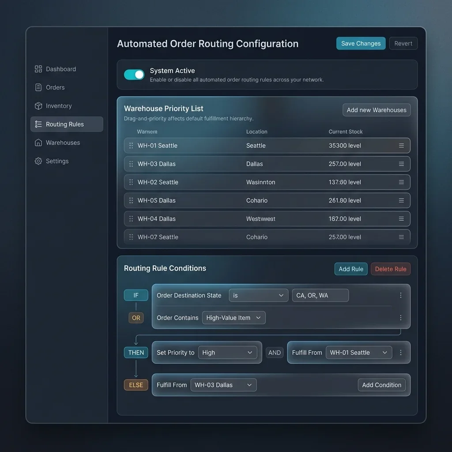Click the IF condition tag
This screenshot has width=452, height=452.
click(x=136, y=295)
